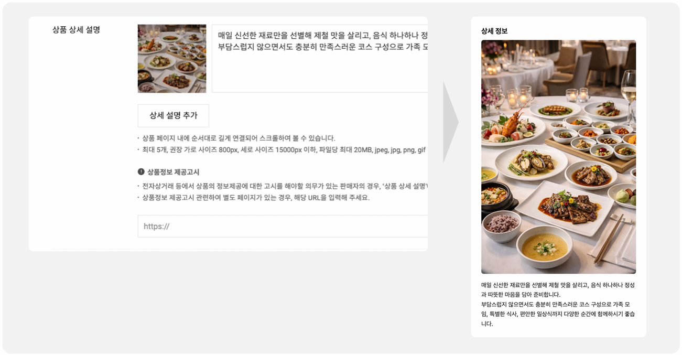Click preview paragraph starting 매일 신선한 재료만

click(x=558, y=289)
